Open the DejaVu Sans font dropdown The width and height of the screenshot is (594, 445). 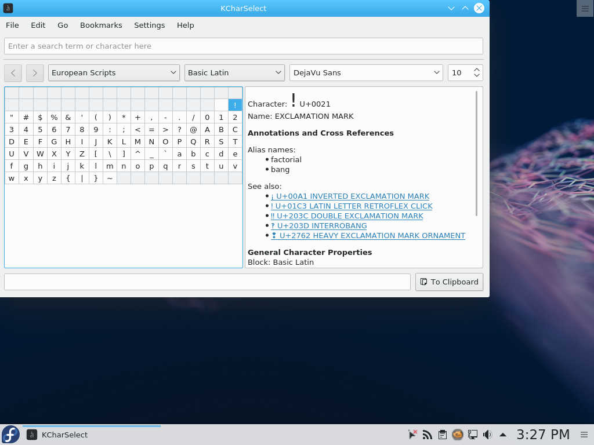(367, 72)
